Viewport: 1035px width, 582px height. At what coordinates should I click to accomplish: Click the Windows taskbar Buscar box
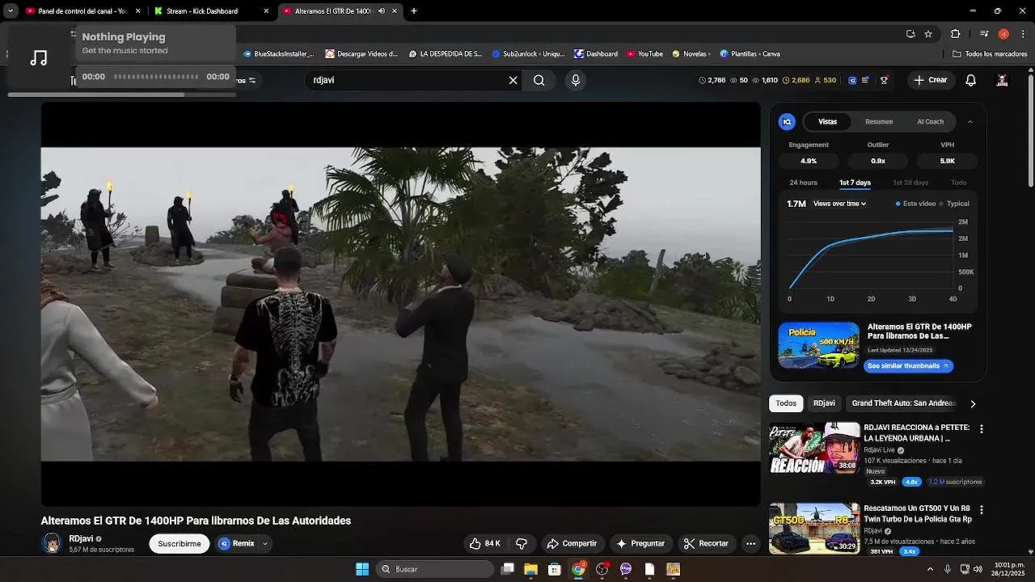pyautogui.click(x=437, y=569)
